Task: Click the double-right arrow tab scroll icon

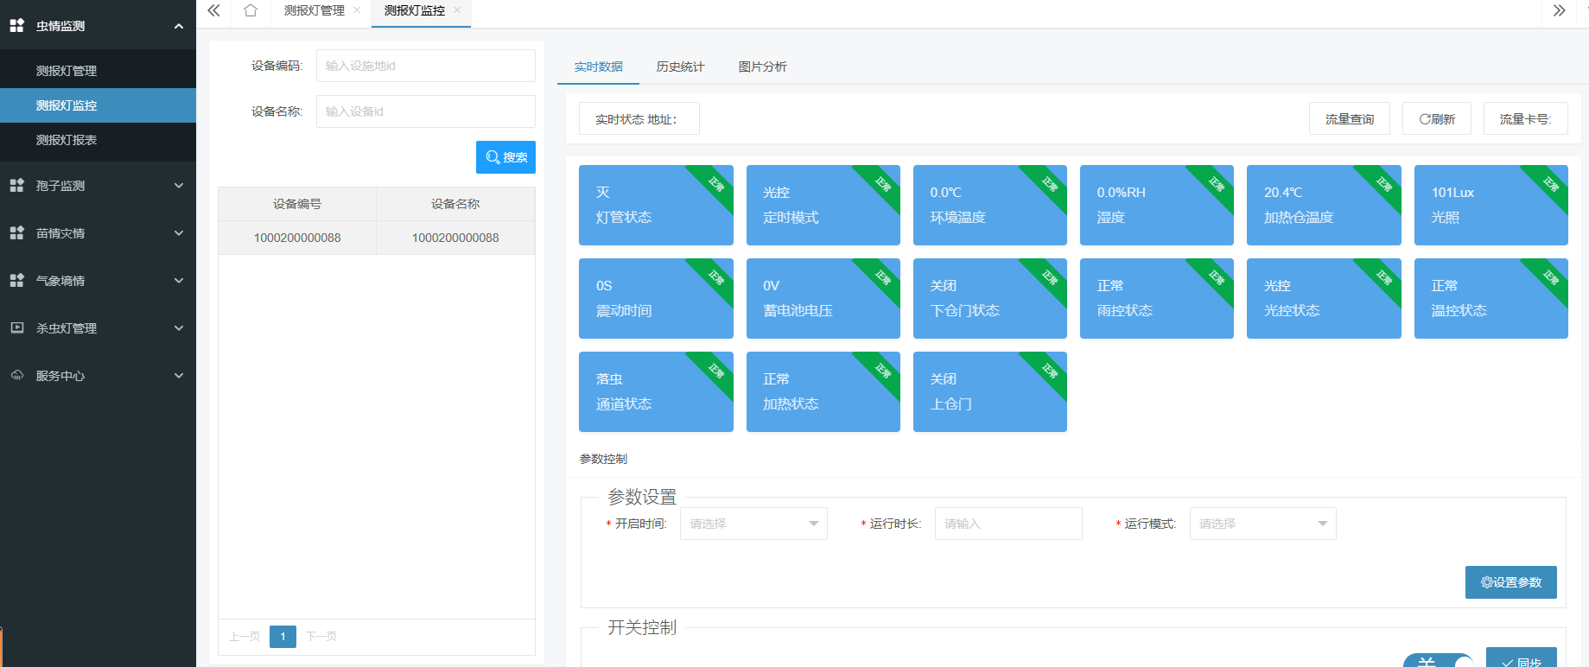Action: coord(1559,10)
